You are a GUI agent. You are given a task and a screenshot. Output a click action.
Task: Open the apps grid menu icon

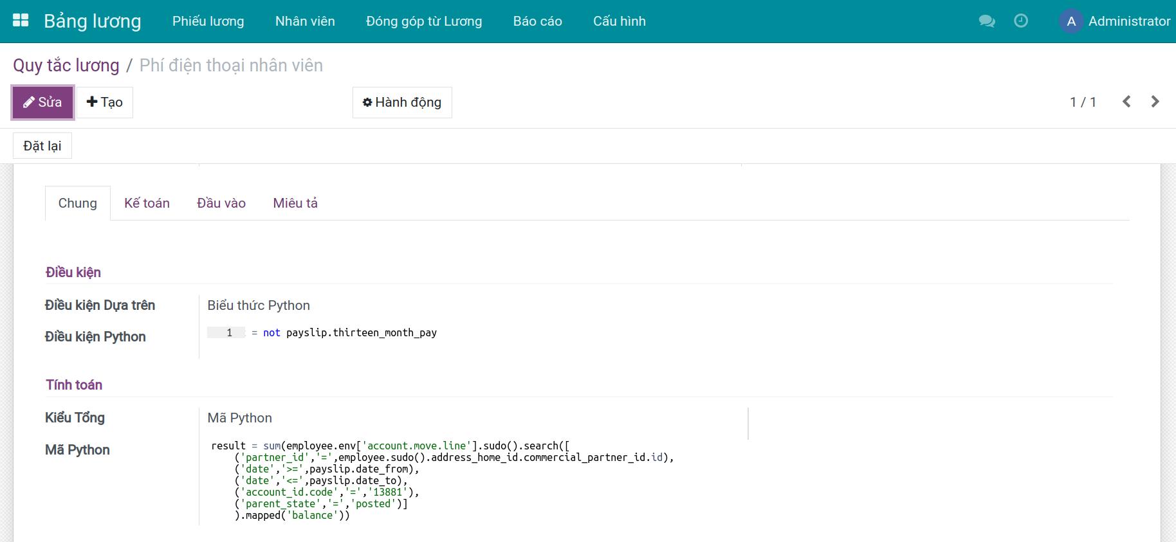pyautogui.click(x=21, y=21)
